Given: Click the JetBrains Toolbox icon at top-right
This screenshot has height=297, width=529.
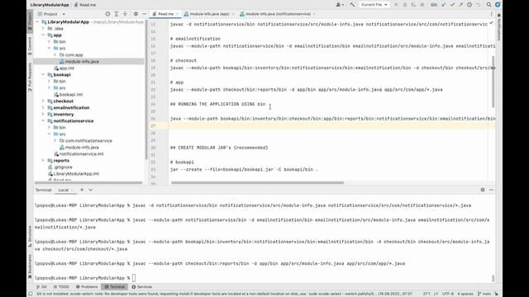Looking at the screenshot, I should coord(498,5).
